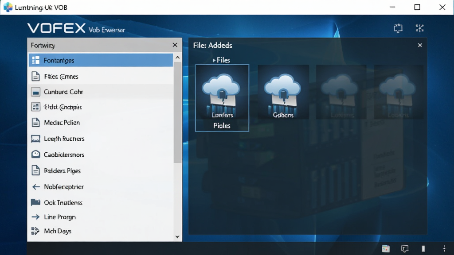
Task: Click the vertical bar icon in the bottom bar
Action: (x=423, y=249)
